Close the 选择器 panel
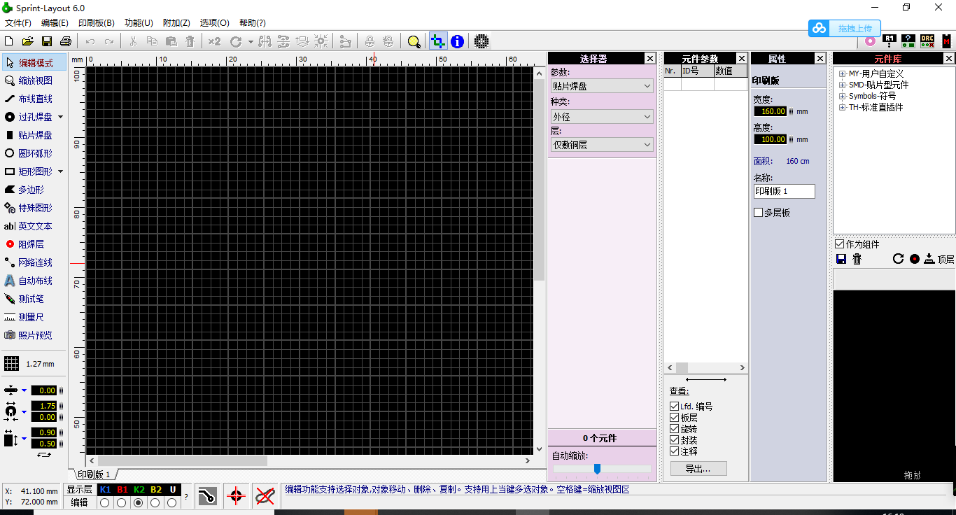 coord(650,58)
